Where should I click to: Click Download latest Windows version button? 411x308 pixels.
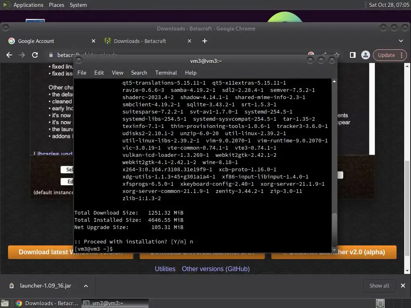pos(71,252)
